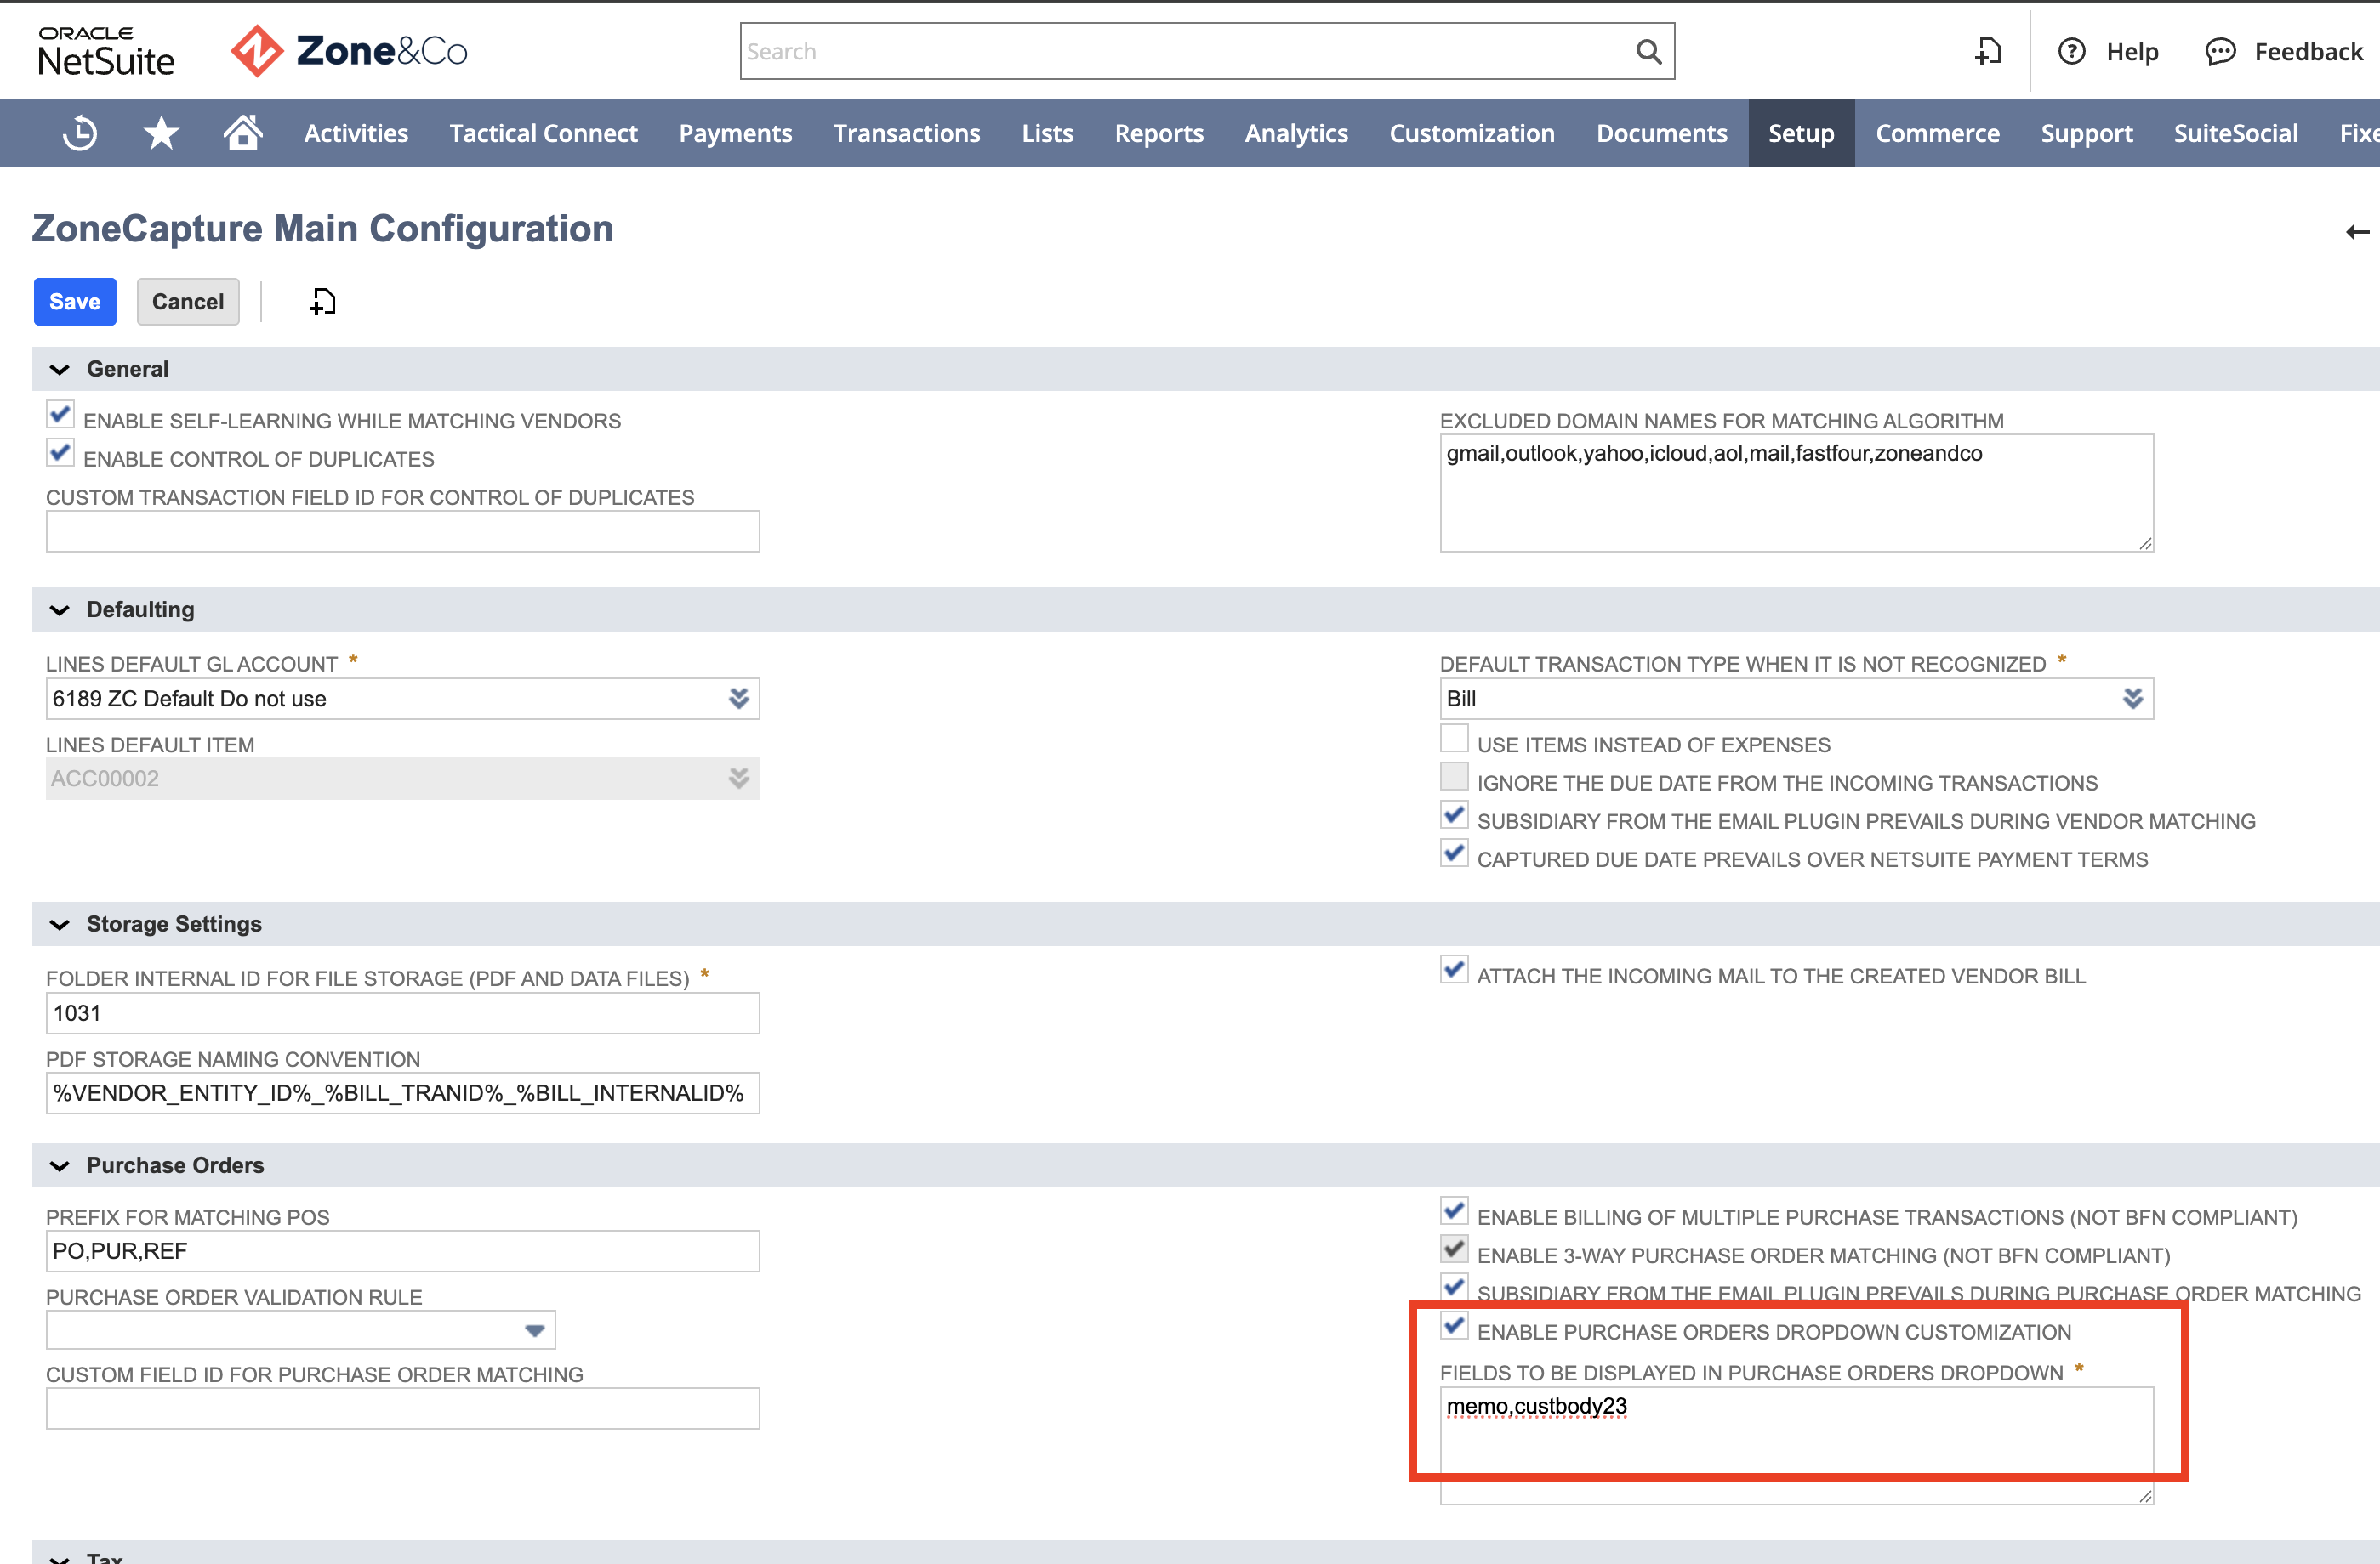Open the Customization menu
The image size is (2380, 1564).
tap(1472, 133)
